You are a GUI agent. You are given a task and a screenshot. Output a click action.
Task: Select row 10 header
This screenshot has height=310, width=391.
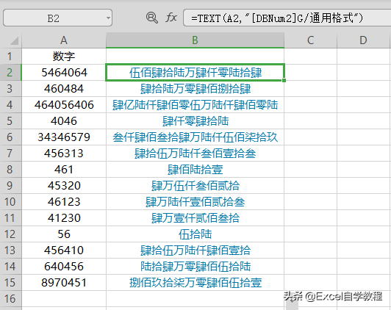pyautogui.click(x=10, y=202)
